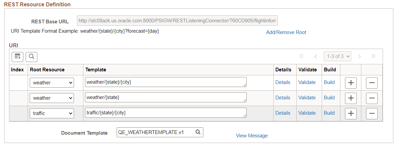Image resolution: width=398 pixels, height=147 pixels.
Task: Click into the weather/{state} Template field
Action: pos(166,97)
